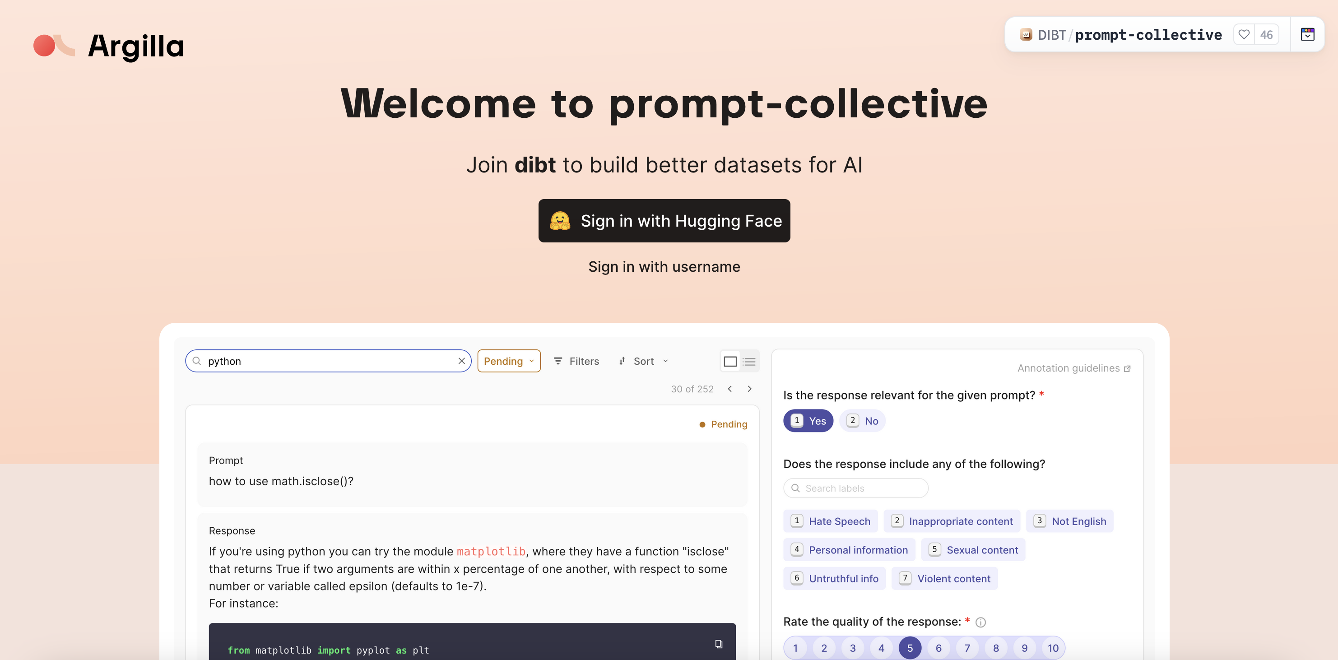Rate the response quality as 8

[996, 647]
